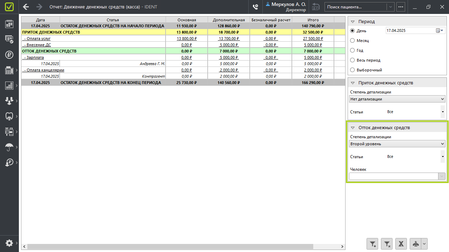Expand the patient search dropdown arrow
This screenshot has height=252, width=449.
pos(390,7)
